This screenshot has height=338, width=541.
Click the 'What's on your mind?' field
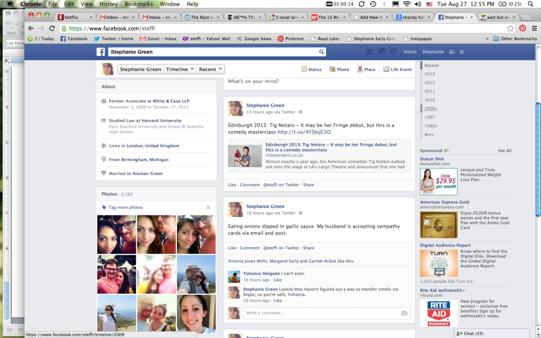click(x=319, y=81)
